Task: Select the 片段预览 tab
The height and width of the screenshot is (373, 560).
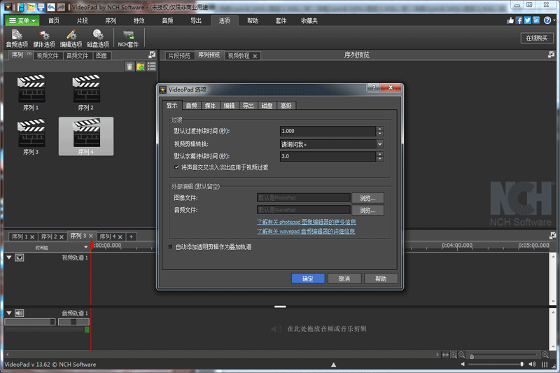Action: click(179, 56)
